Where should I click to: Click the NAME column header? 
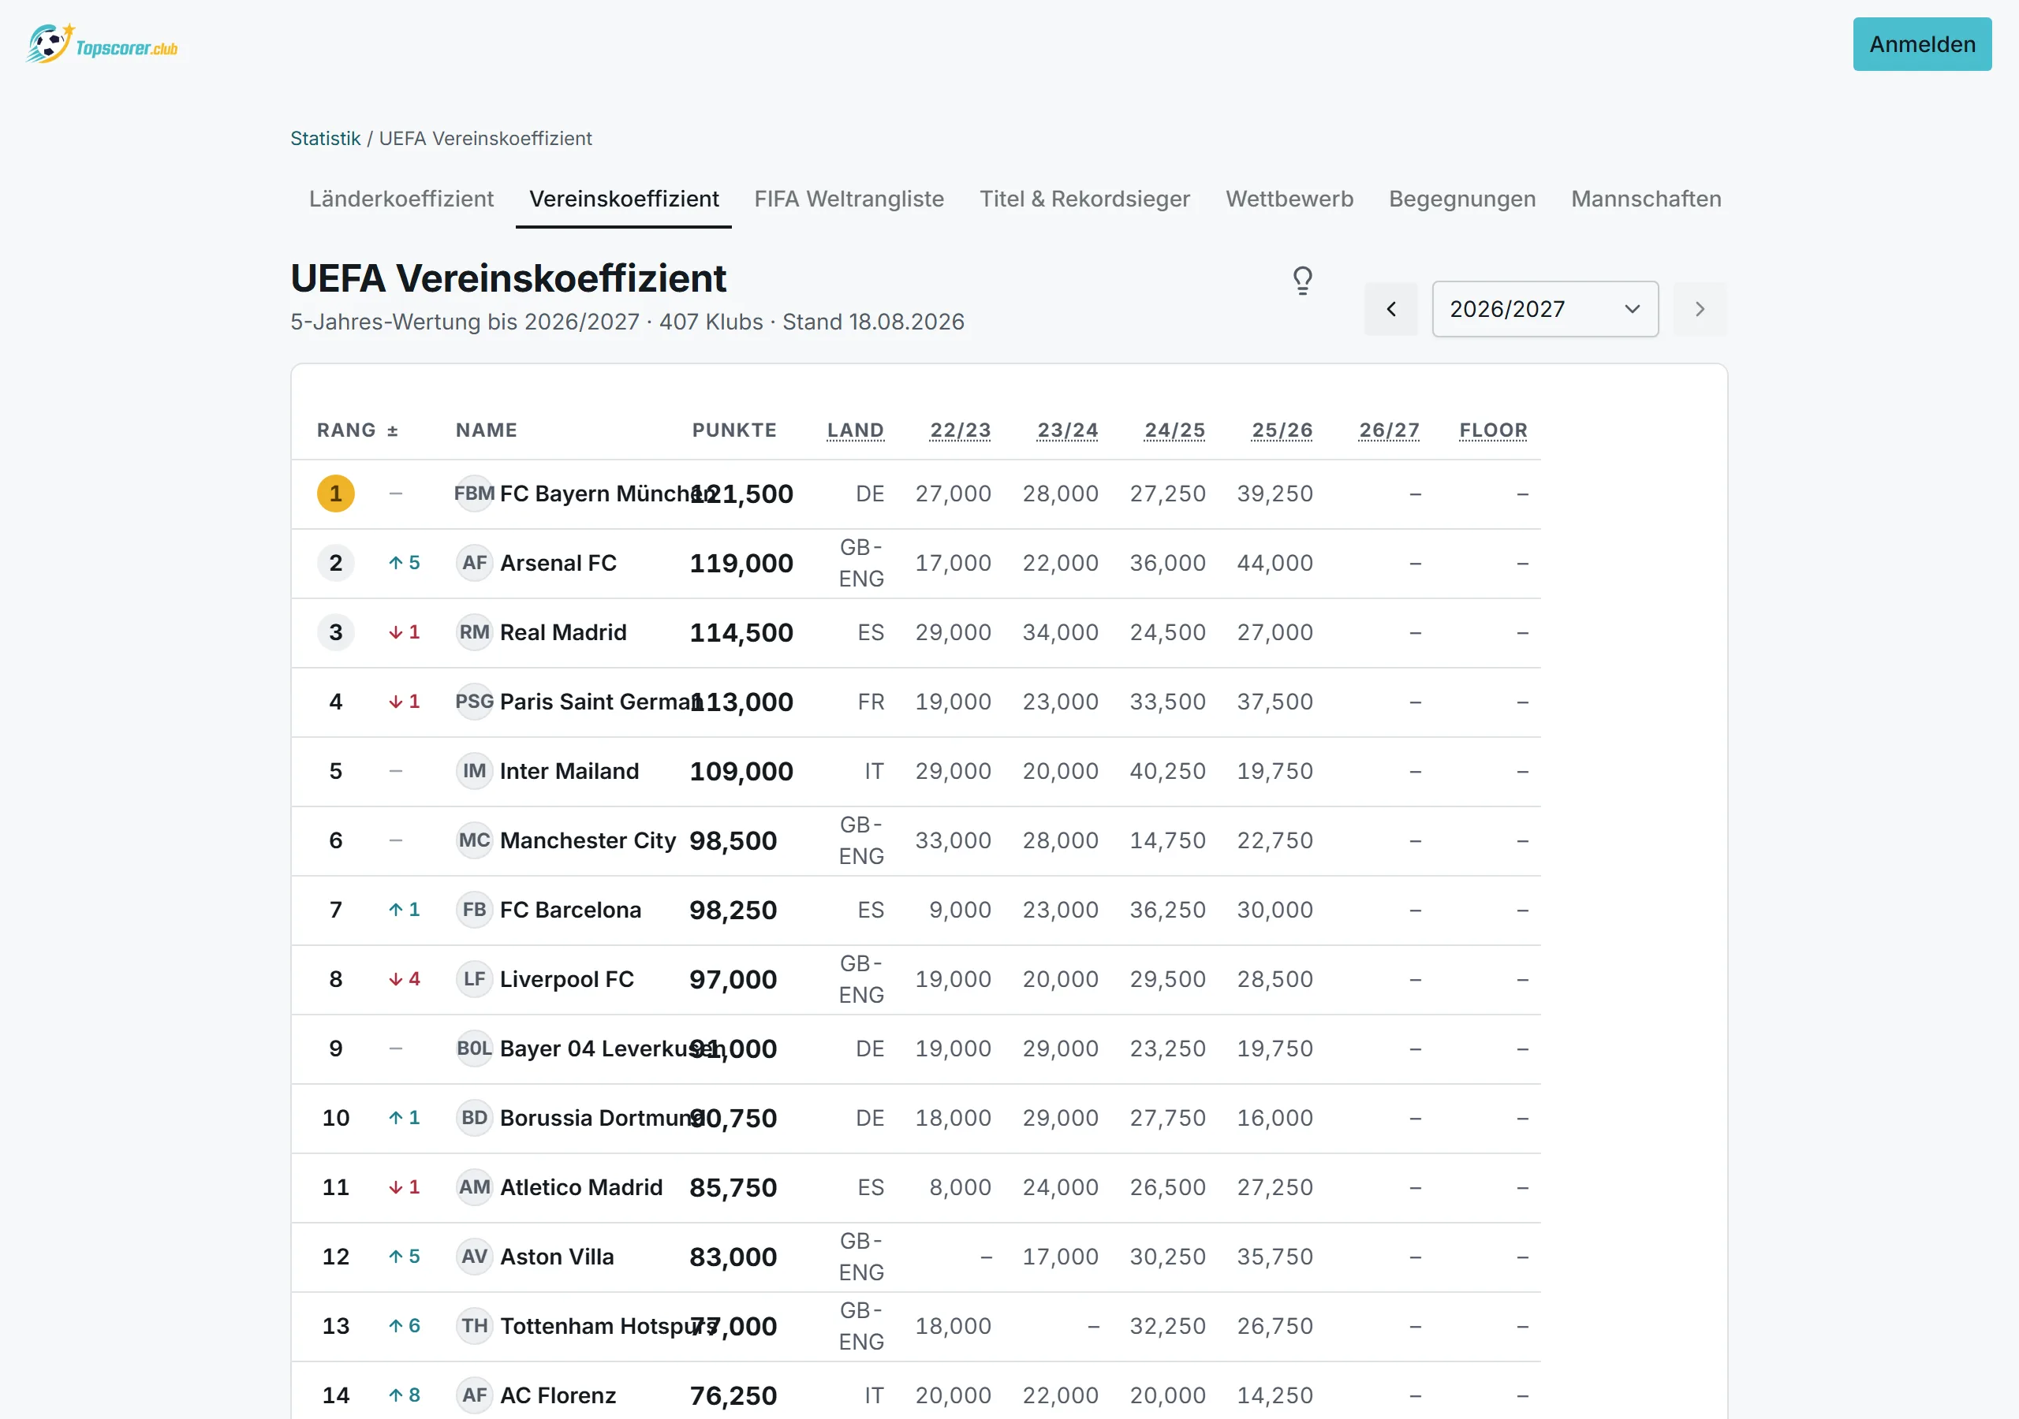coord(487,430)
